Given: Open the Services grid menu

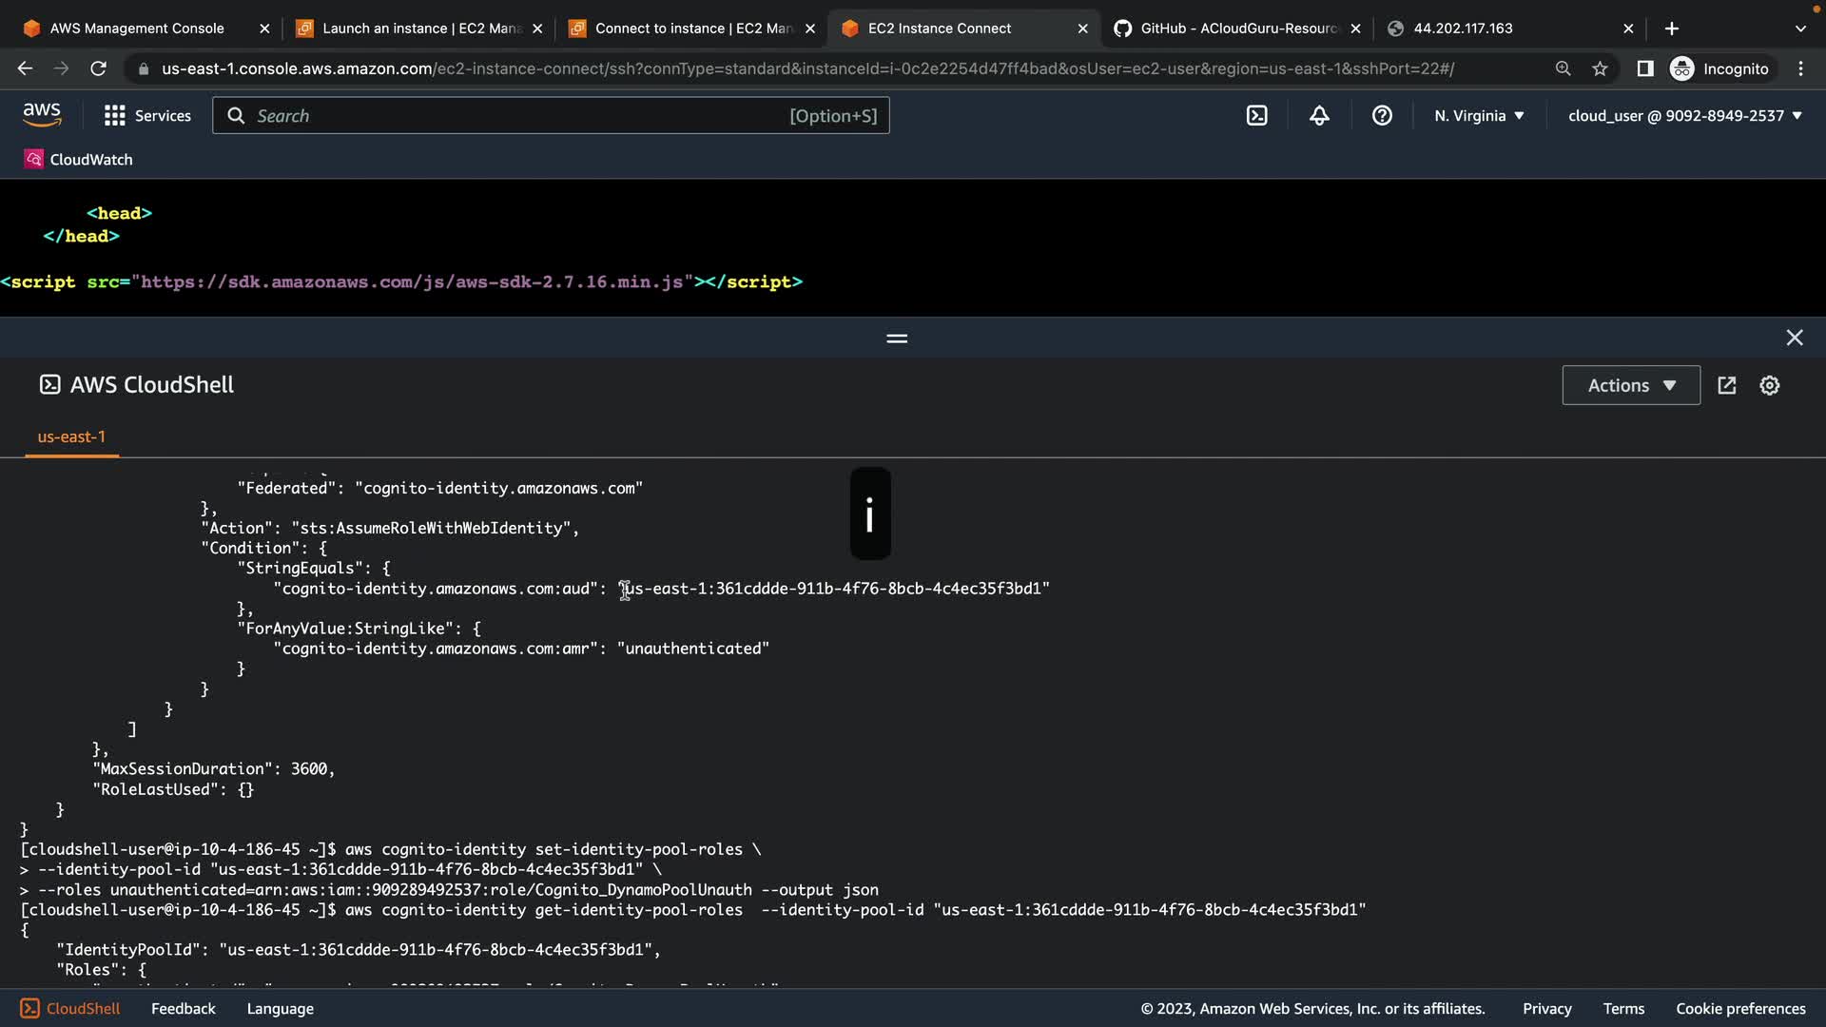Looking at the screenshot, I should [x=147, y=116].
